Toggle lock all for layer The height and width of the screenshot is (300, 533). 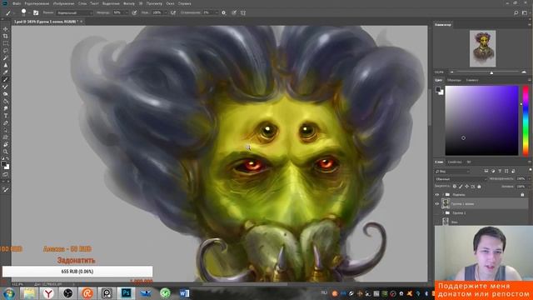[x=479, y=187]
